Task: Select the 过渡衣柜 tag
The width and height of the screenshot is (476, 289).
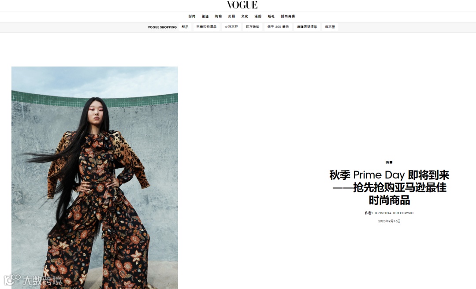Action: tap(231, 27)
